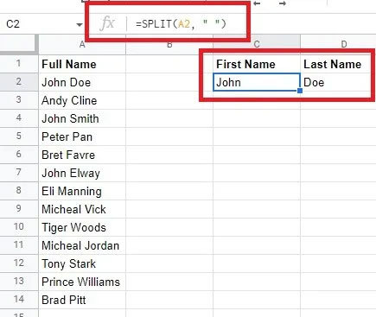Select column C header
The width and height of the screenshot is (376, 317).
(x=257, y=44)
